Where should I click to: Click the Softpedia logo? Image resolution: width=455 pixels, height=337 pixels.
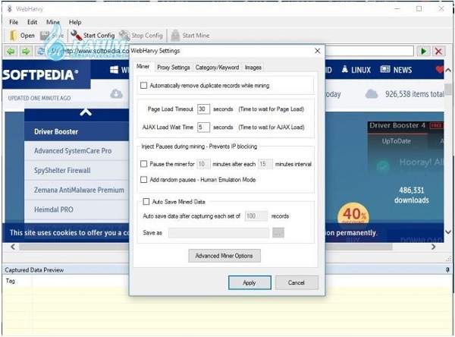[x=41, y=74]
